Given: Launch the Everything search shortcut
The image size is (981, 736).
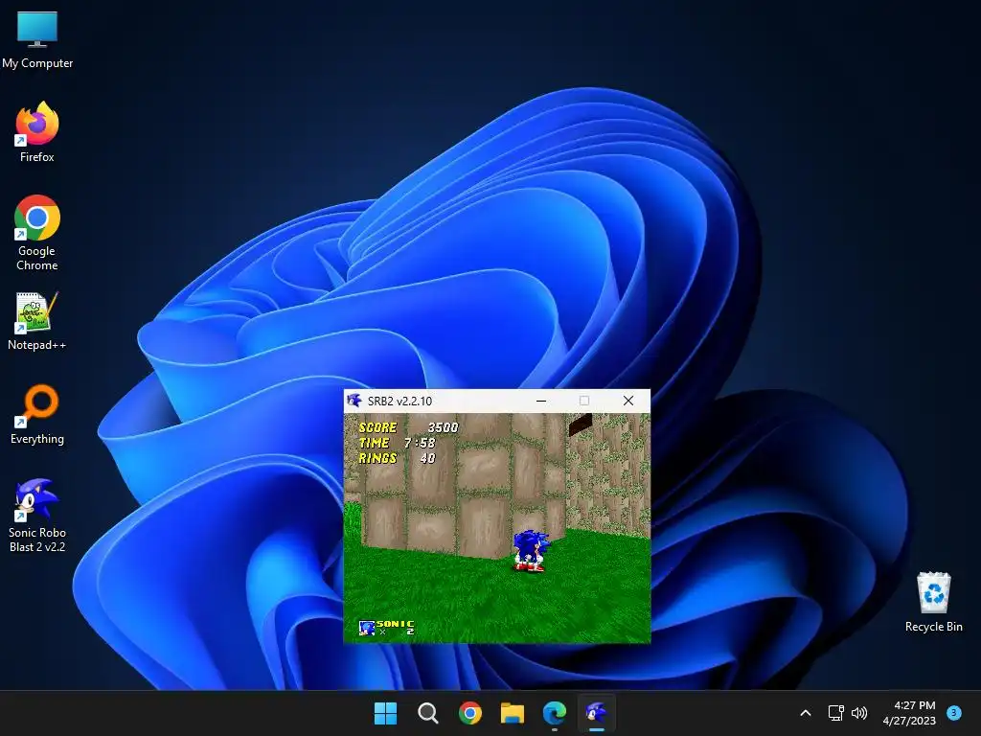Looking at the screenshot, I should coord(37,414).
